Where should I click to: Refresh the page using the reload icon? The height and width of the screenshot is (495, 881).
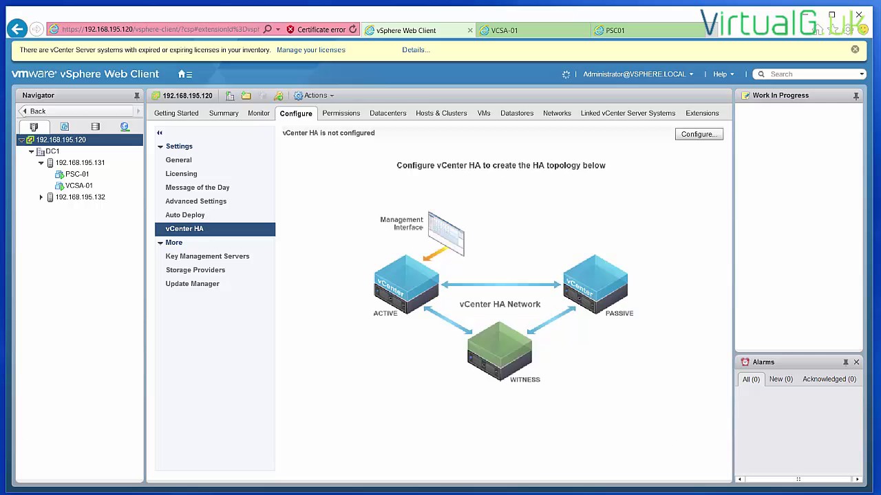click(353, 30)
